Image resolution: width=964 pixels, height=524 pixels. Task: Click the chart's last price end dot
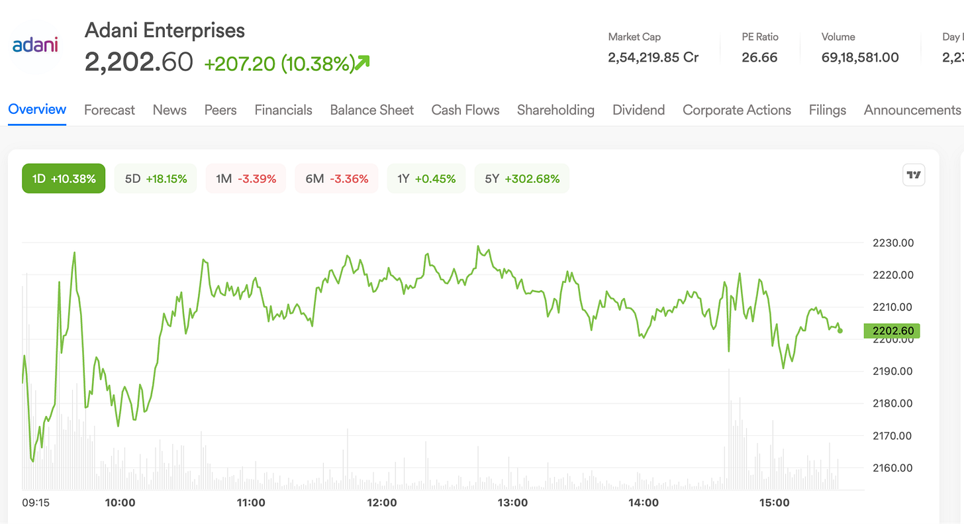[x=840, y=331]
